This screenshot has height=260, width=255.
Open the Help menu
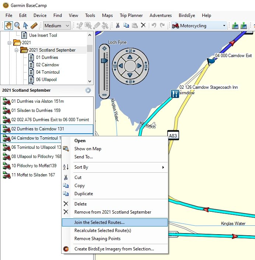point(206,15)
